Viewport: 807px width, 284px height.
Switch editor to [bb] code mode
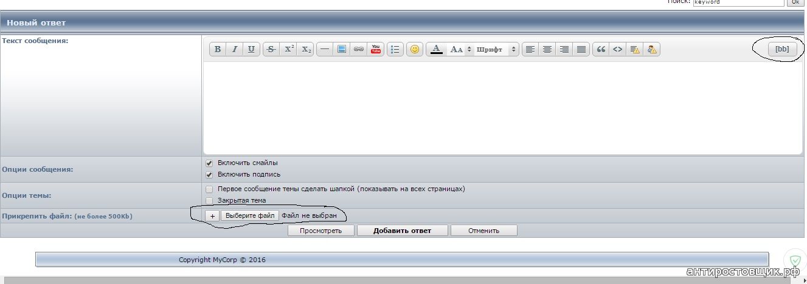(x=782, y=50)
